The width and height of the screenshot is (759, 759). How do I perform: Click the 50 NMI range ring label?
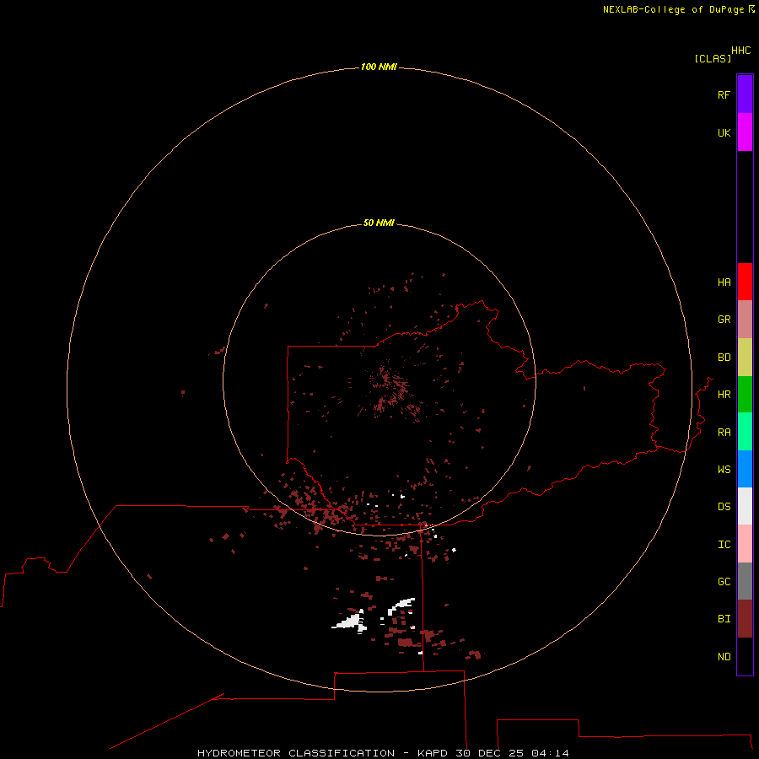point(379,223)
